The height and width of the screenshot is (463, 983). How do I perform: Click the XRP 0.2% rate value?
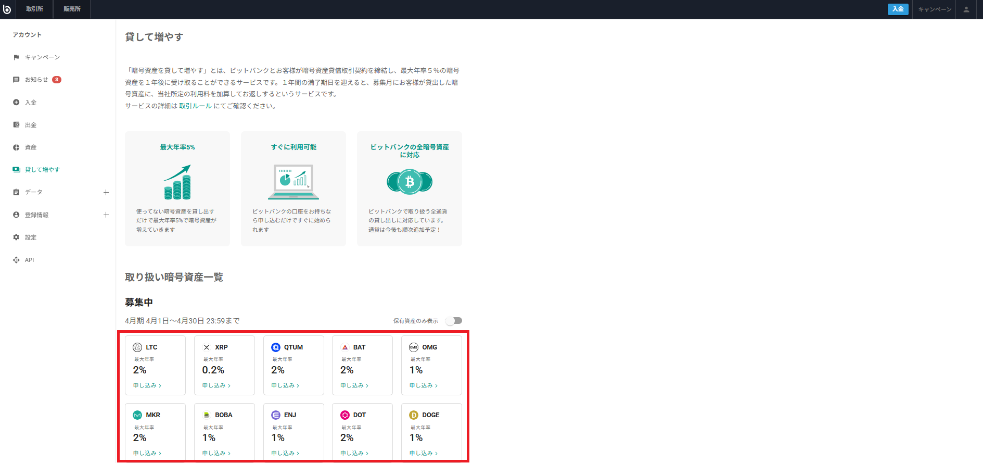point(213,370)
